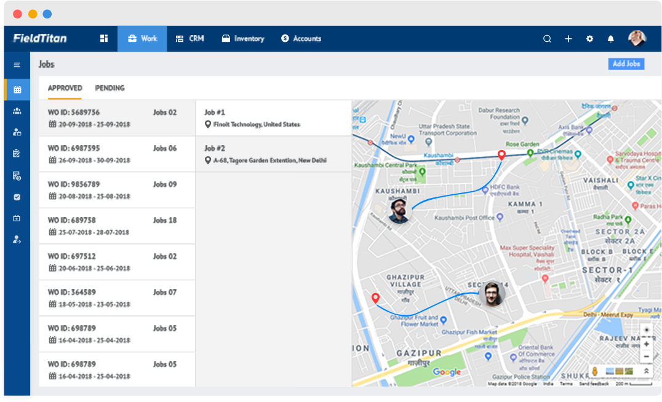Open the CRM menu
662x402 pixels.
click(x=190, y=38)
